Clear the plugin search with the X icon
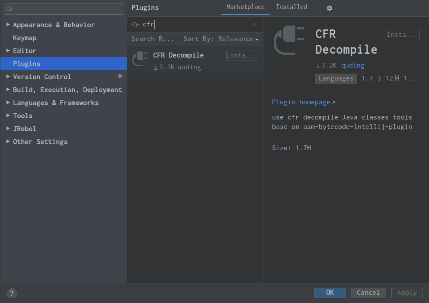Viewport: 429px width, 303px height. click(x=254, y=25)
